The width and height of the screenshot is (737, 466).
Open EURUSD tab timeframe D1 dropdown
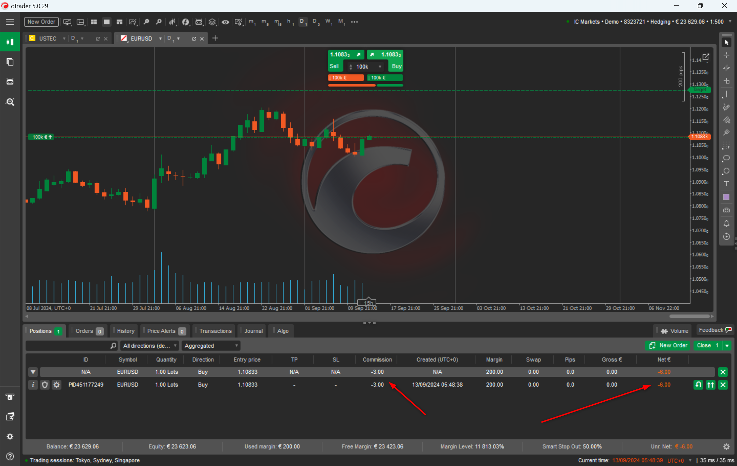(178, 38)
